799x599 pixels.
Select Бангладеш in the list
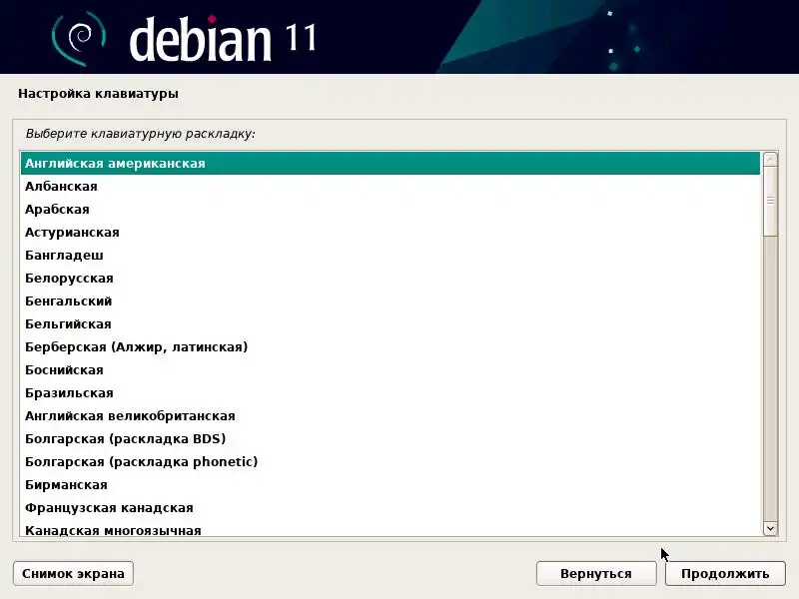391,256
